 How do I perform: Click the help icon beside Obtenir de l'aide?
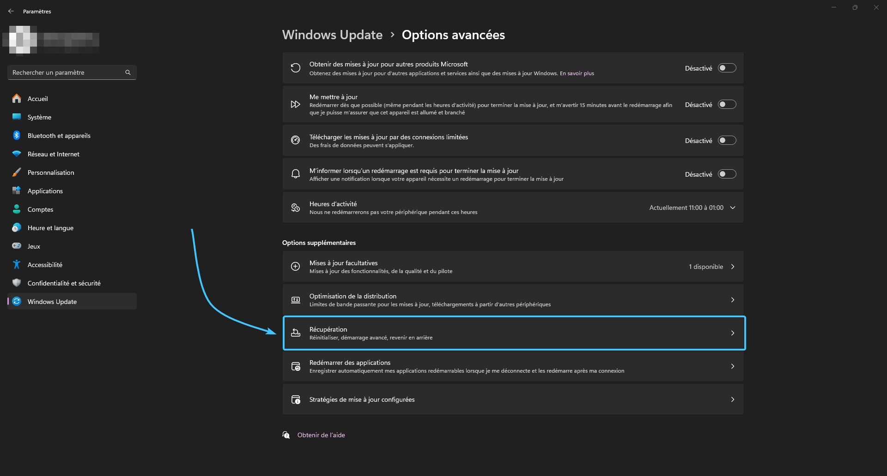pos(286,435)
